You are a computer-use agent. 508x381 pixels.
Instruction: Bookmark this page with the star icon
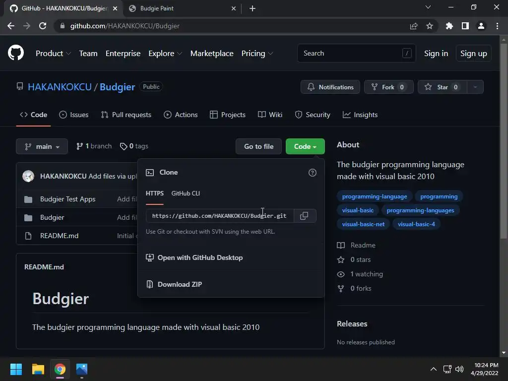430,26
